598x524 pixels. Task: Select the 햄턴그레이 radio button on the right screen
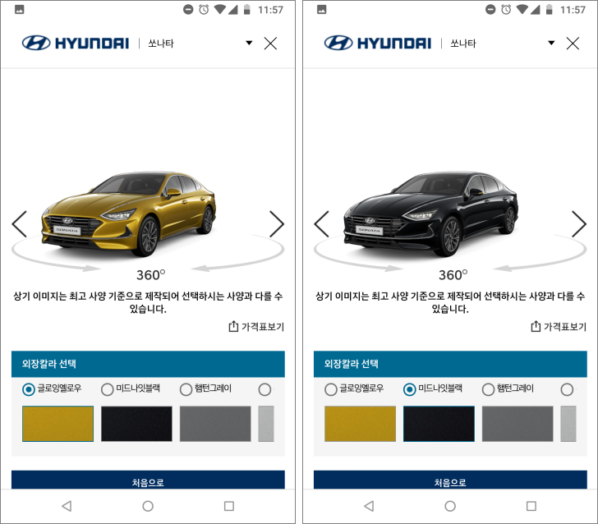coord(488,389)
